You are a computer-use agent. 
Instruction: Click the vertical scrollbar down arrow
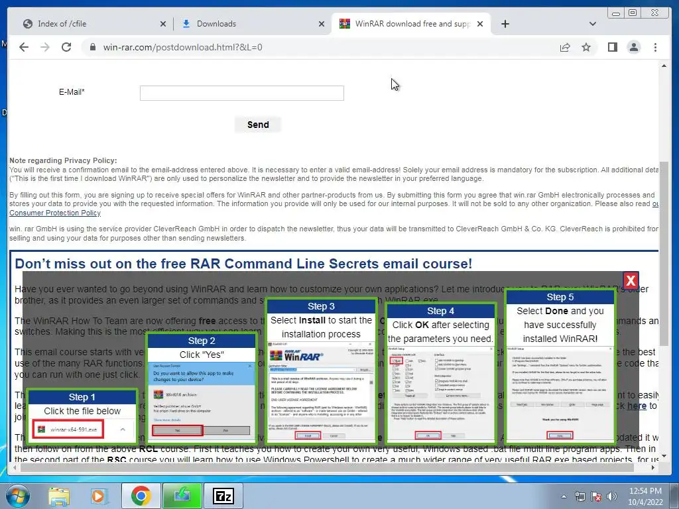click(x=664, y=456)
